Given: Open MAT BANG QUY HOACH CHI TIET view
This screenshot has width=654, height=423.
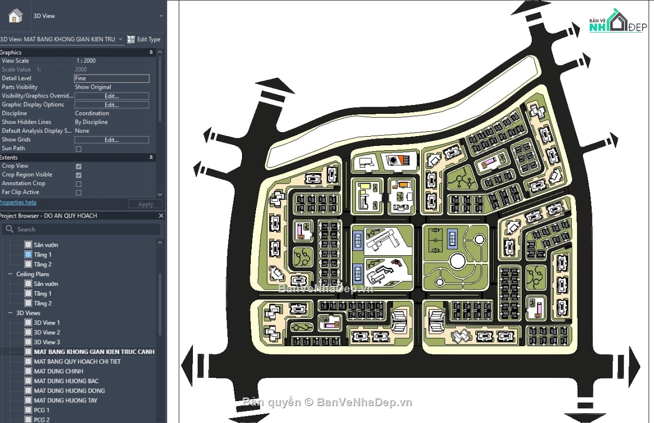Looking at the screenshot, I should click(77, 361).
